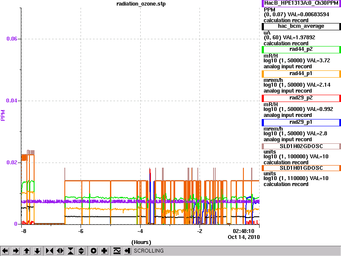Click the radiation_ozone.stp plot title

click(141, 4)
